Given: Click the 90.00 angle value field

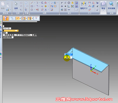Looking at the screenshot, I should coord(68,57).
